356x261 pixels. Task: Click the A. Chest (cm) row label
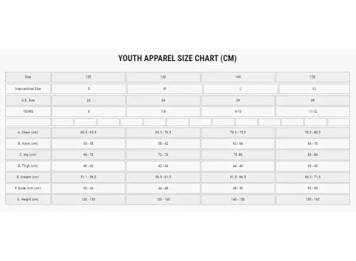tap(28, 132)
